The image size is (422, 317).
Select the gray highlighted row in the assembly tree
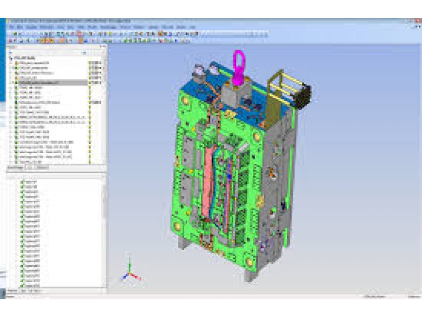[x=53, y=83]
